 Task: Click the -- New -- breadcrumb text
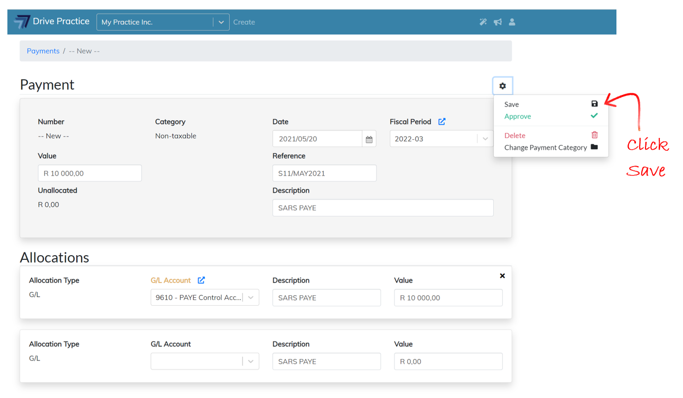(85, 51)
